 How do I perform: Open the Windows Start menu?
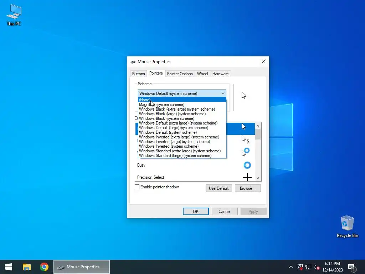9,267
